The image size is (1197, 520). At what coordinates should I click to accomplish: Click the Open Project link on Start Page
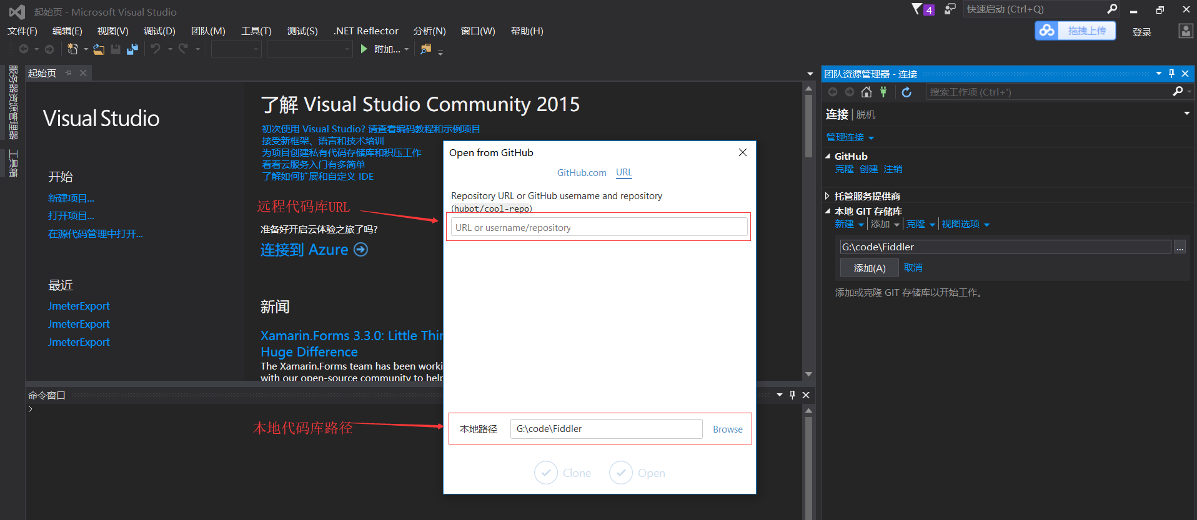coord(71,216)
